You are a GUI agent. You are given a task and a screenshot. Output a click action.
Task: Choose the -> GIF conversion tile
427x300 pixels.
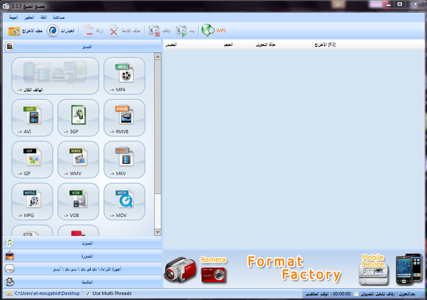(32, 160)
